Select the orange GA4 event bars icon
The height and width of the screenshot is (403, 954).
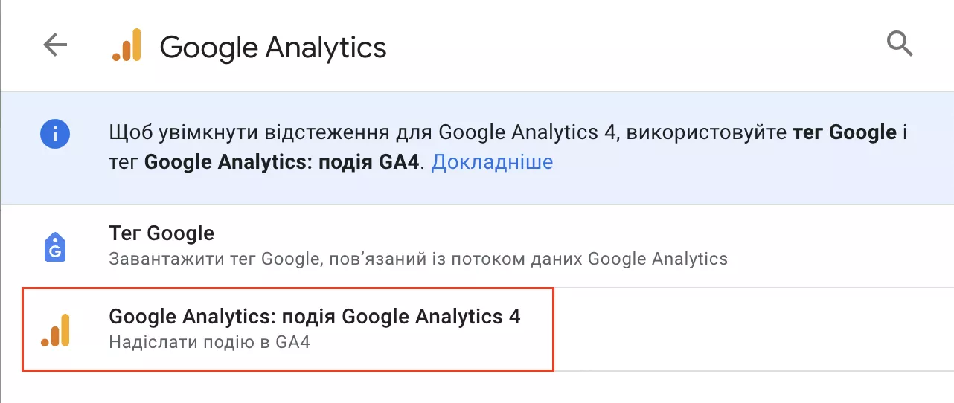coord(55,330)
